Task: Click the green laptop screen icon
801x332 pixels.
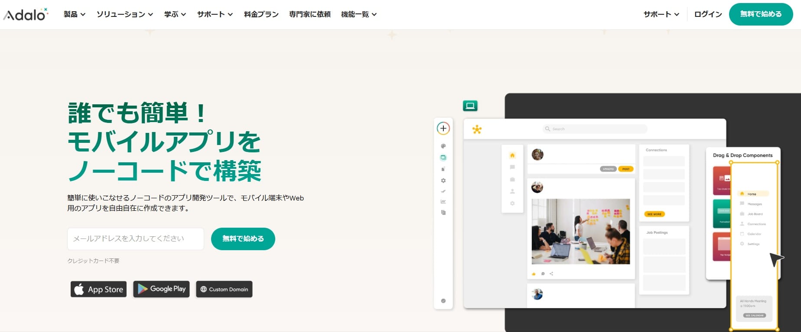Action: [470, 106]
